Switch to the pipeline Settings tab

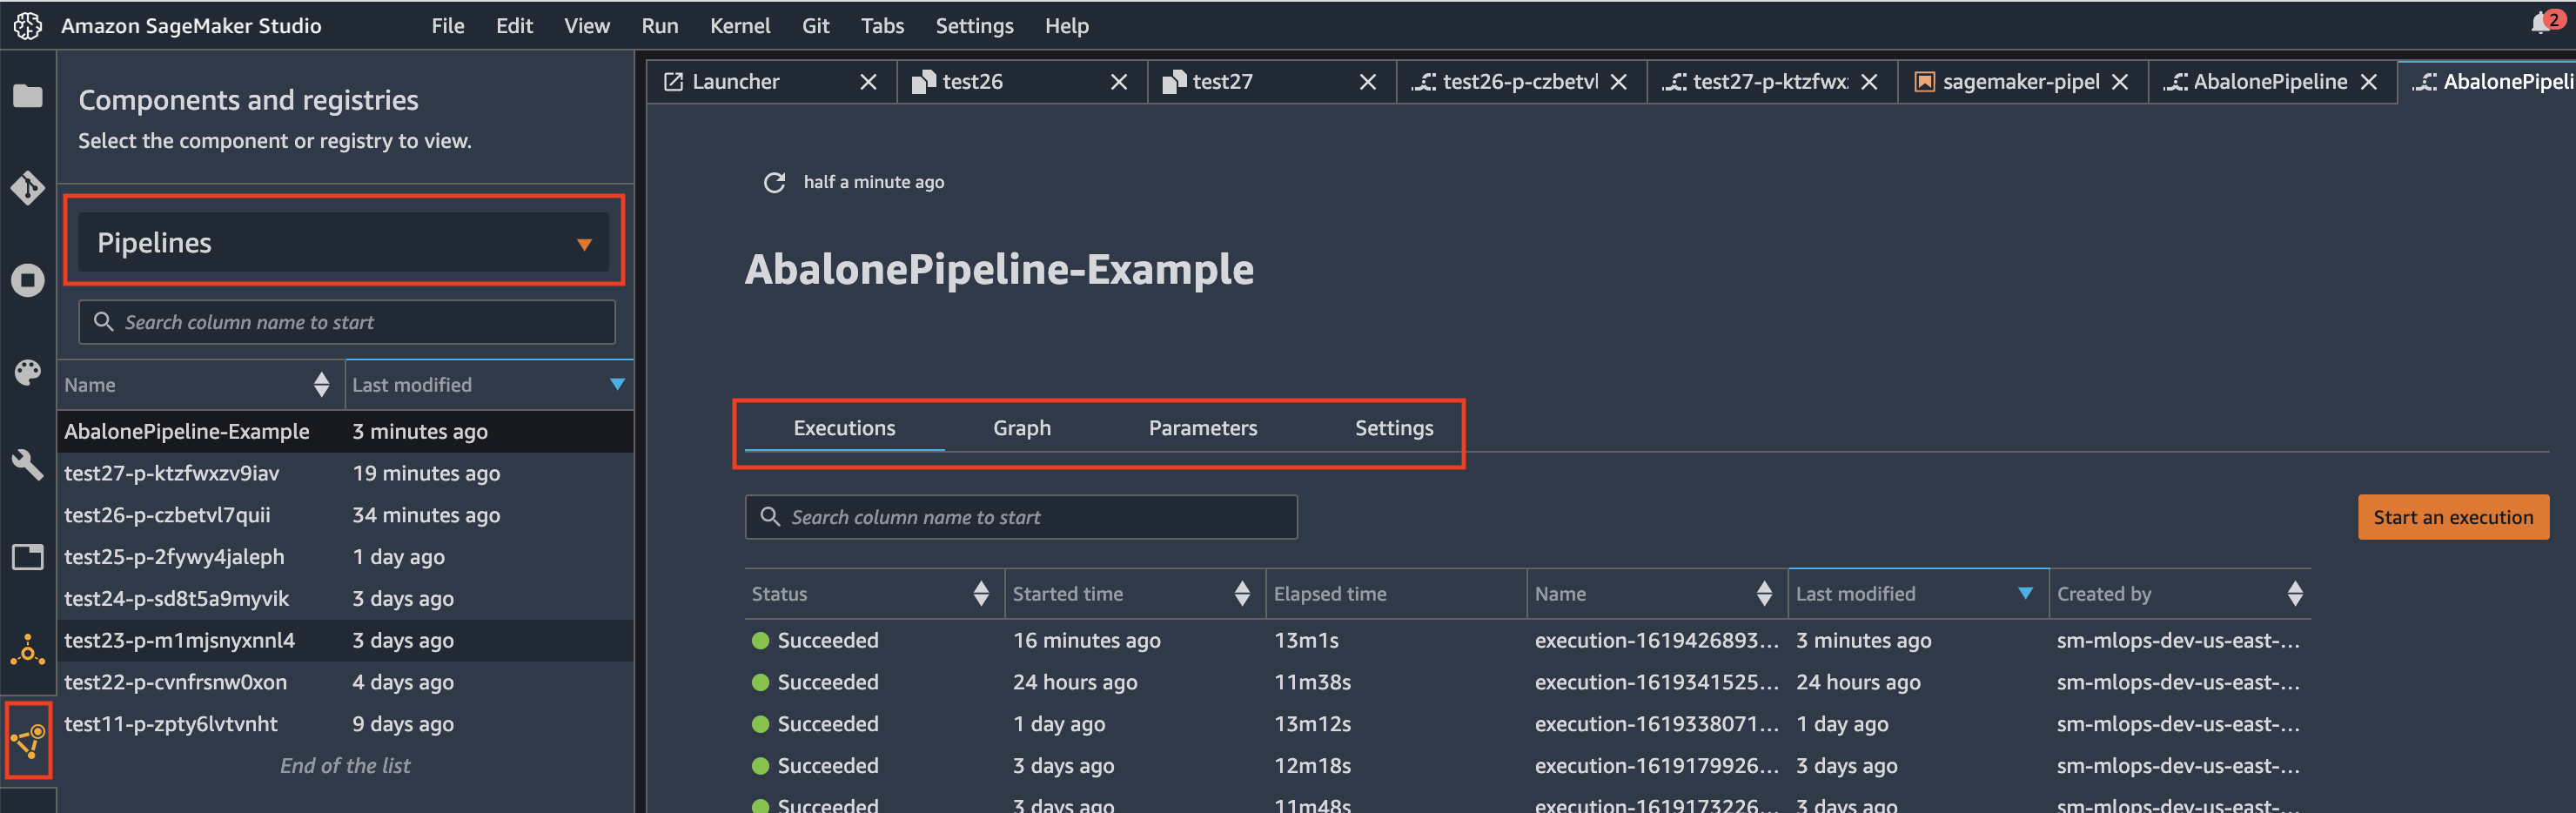click(1394, 428)
